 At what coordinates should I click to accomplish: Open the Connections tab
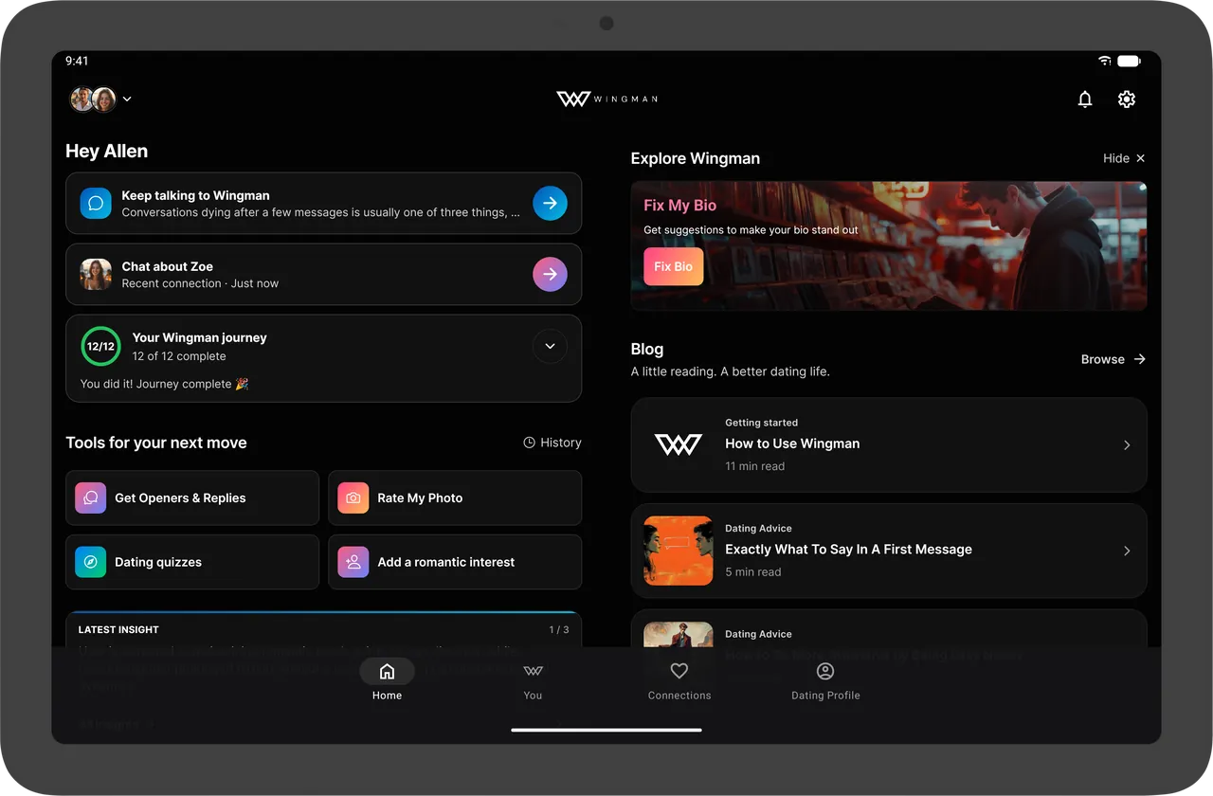pyautogui.click(x=679, y=680)
